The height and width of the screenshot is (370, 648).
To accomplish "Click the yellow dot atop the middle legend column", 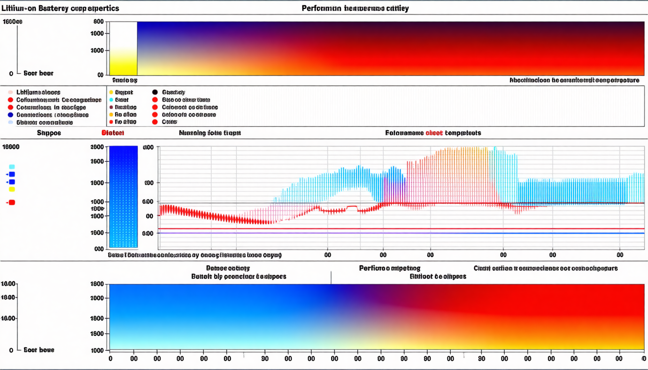I will [x=111, y=92].
